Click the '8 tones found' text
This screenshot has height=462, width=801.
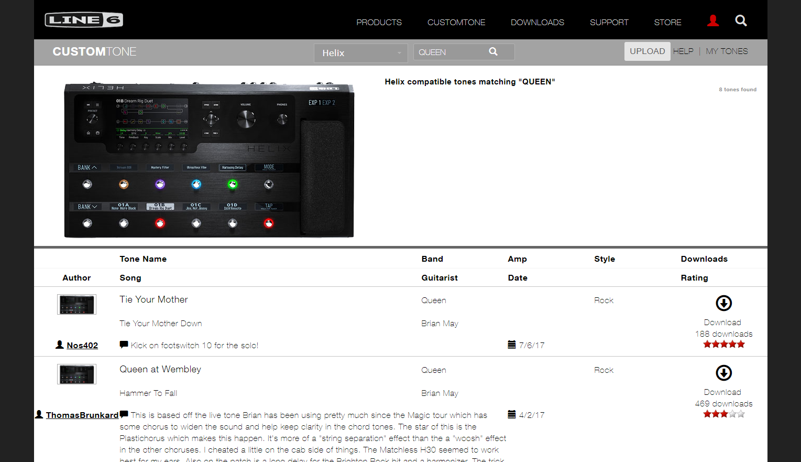coord(738,90)
